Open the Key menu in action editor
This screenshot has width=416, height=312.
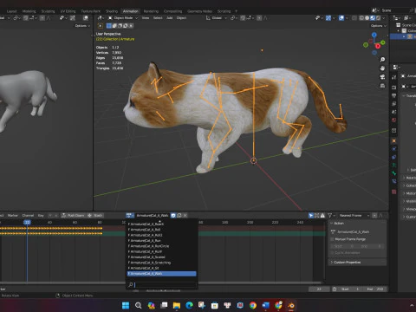(41, 216)
